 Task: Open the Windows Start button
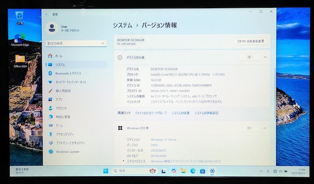point(106,171)
